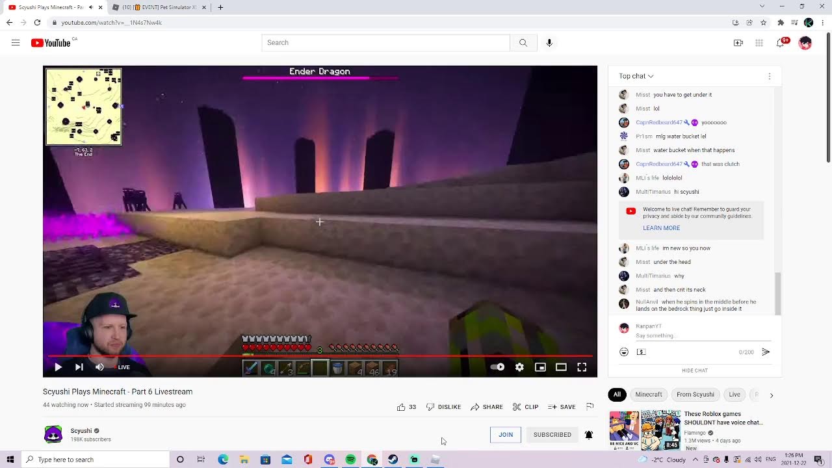This screenshot has height=468, width=832.
Task: Select the Live filter chip
Action: click(734, 395)
